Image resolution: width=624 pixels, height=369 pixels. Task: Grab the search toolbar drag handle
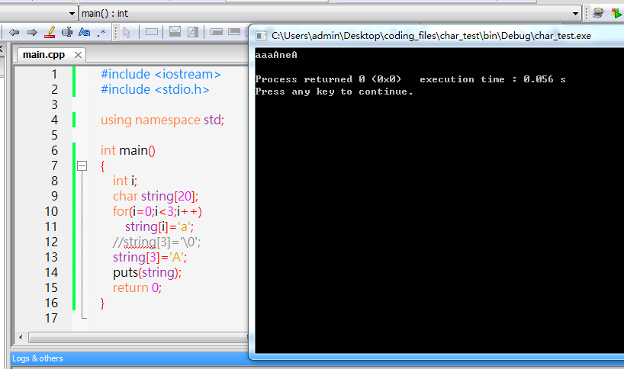click(x=116, y=32)
